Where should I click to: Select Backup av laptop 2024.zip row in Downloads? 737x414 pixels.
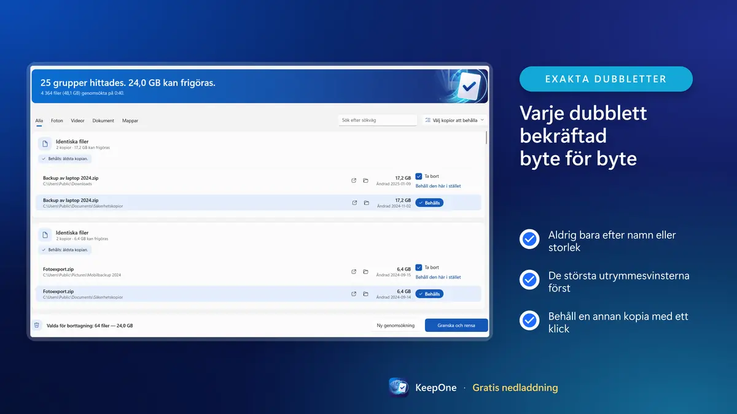coord(258,180)
